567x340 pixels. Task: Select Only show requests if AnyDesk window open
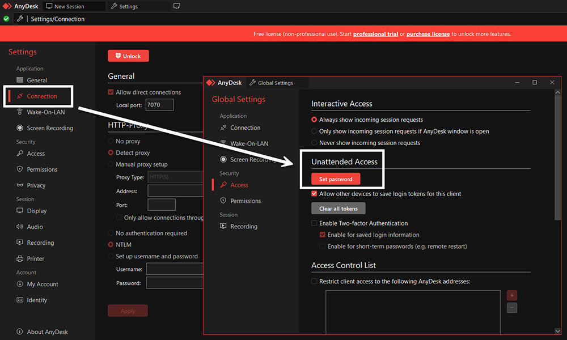[x=314, y=131]
